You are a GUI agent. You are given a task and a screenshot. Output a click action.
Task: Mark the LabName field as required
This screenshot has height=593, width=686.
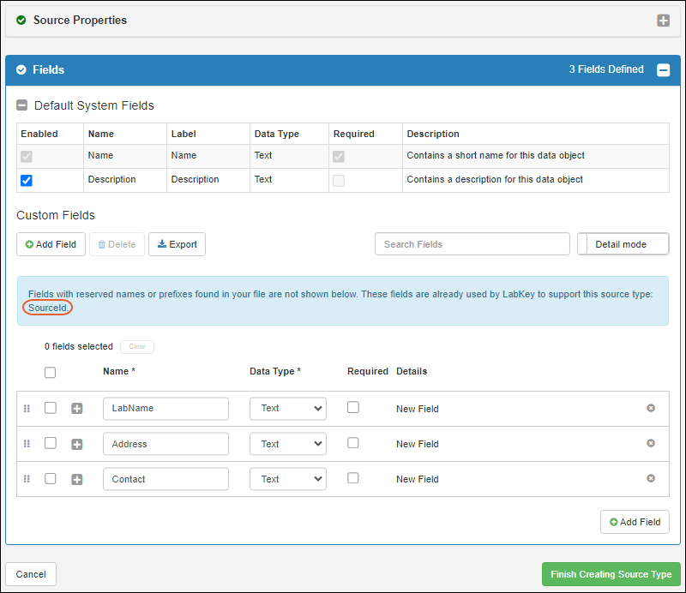pos(353,408)
